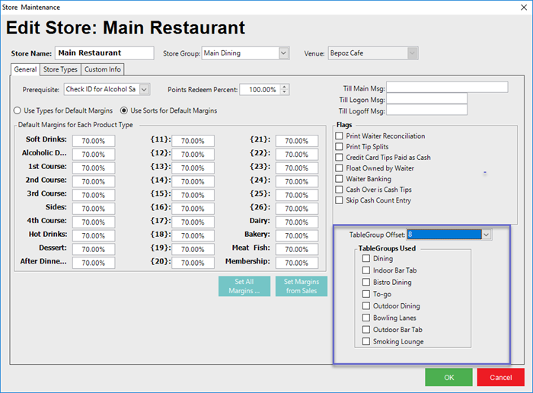The height and width of the screenshot is (393, 533).
Task: Click the red Cancel button
Action: [x=500, y=377]
